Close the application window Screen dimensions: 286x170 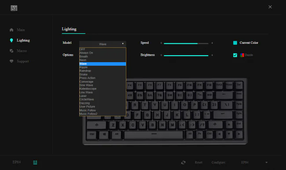tap(270, 7)
